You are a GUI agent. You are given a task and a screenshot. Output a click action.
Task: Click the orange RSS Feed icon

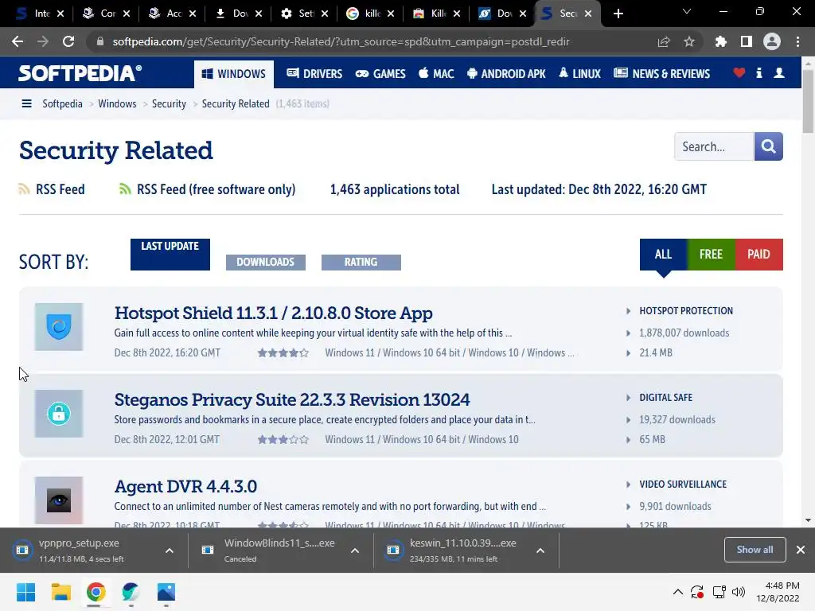tap(24, 189)
